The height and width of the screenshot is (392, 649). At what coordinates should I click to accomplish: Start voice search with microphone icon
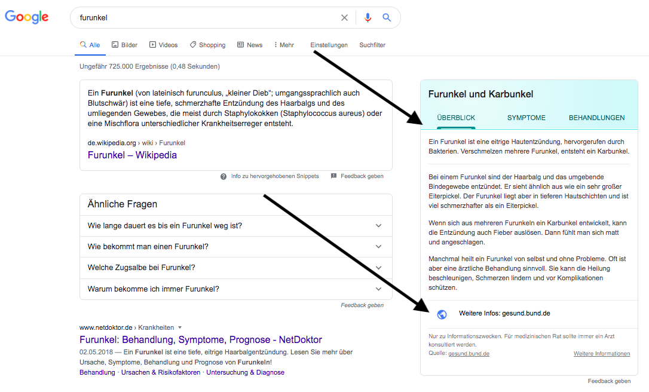coord(368,17)
